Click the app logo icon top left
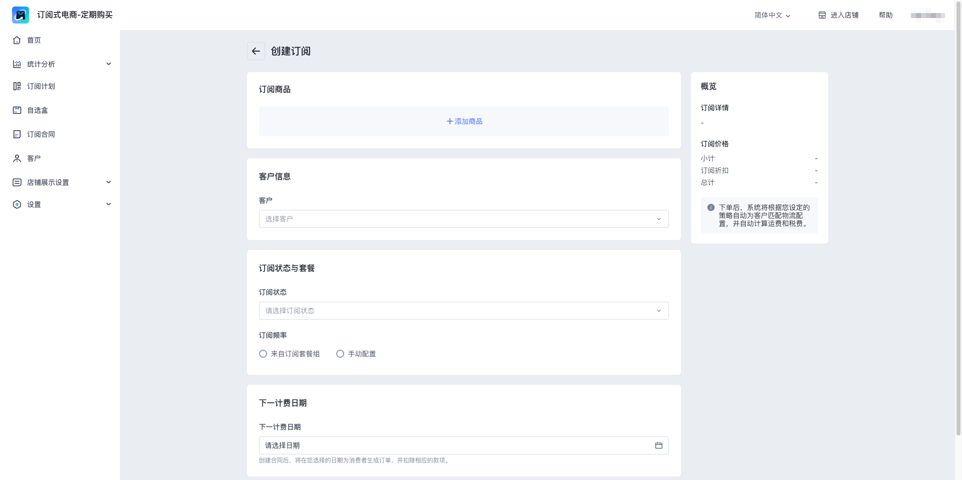The height and width of the screenshot is (480, 962). pos(20,15)
